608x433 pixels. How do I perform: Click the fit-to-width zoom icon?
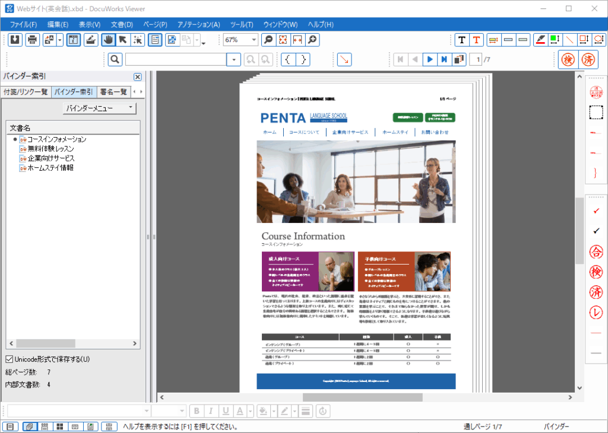click(297, 40)
